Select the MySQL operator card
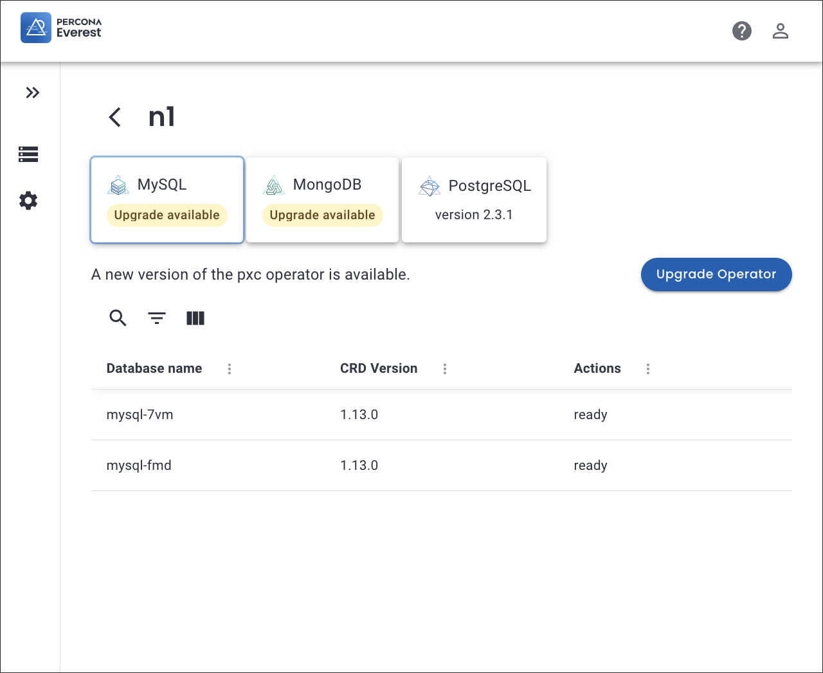 [167, 200]
